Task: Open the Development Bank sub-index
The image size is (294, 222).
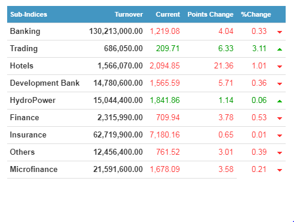Action: tap(45, 83)
